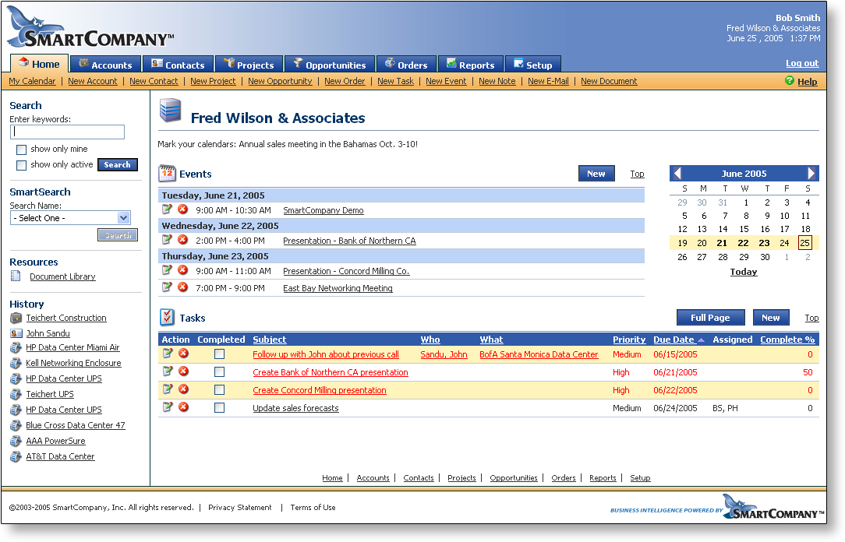This screenshot has height=542, width=845.
Task: Click New button in Events section
Action: 596,174
